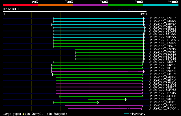Image resolution: width=181 pixels, height=116 pixels.
Task: Select the UniRef100_Q9M2L3 label
Action: 162,28
